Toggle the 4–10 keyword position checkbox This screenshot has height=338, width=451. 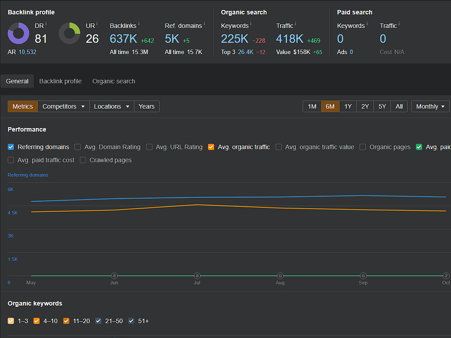(37, 321)
